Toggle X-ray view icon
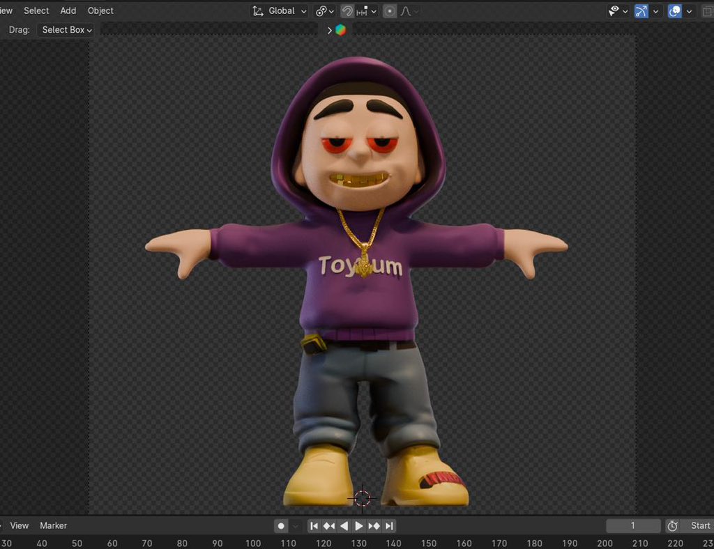This screenshot has height=549, width=714. [x=708, y=11]
